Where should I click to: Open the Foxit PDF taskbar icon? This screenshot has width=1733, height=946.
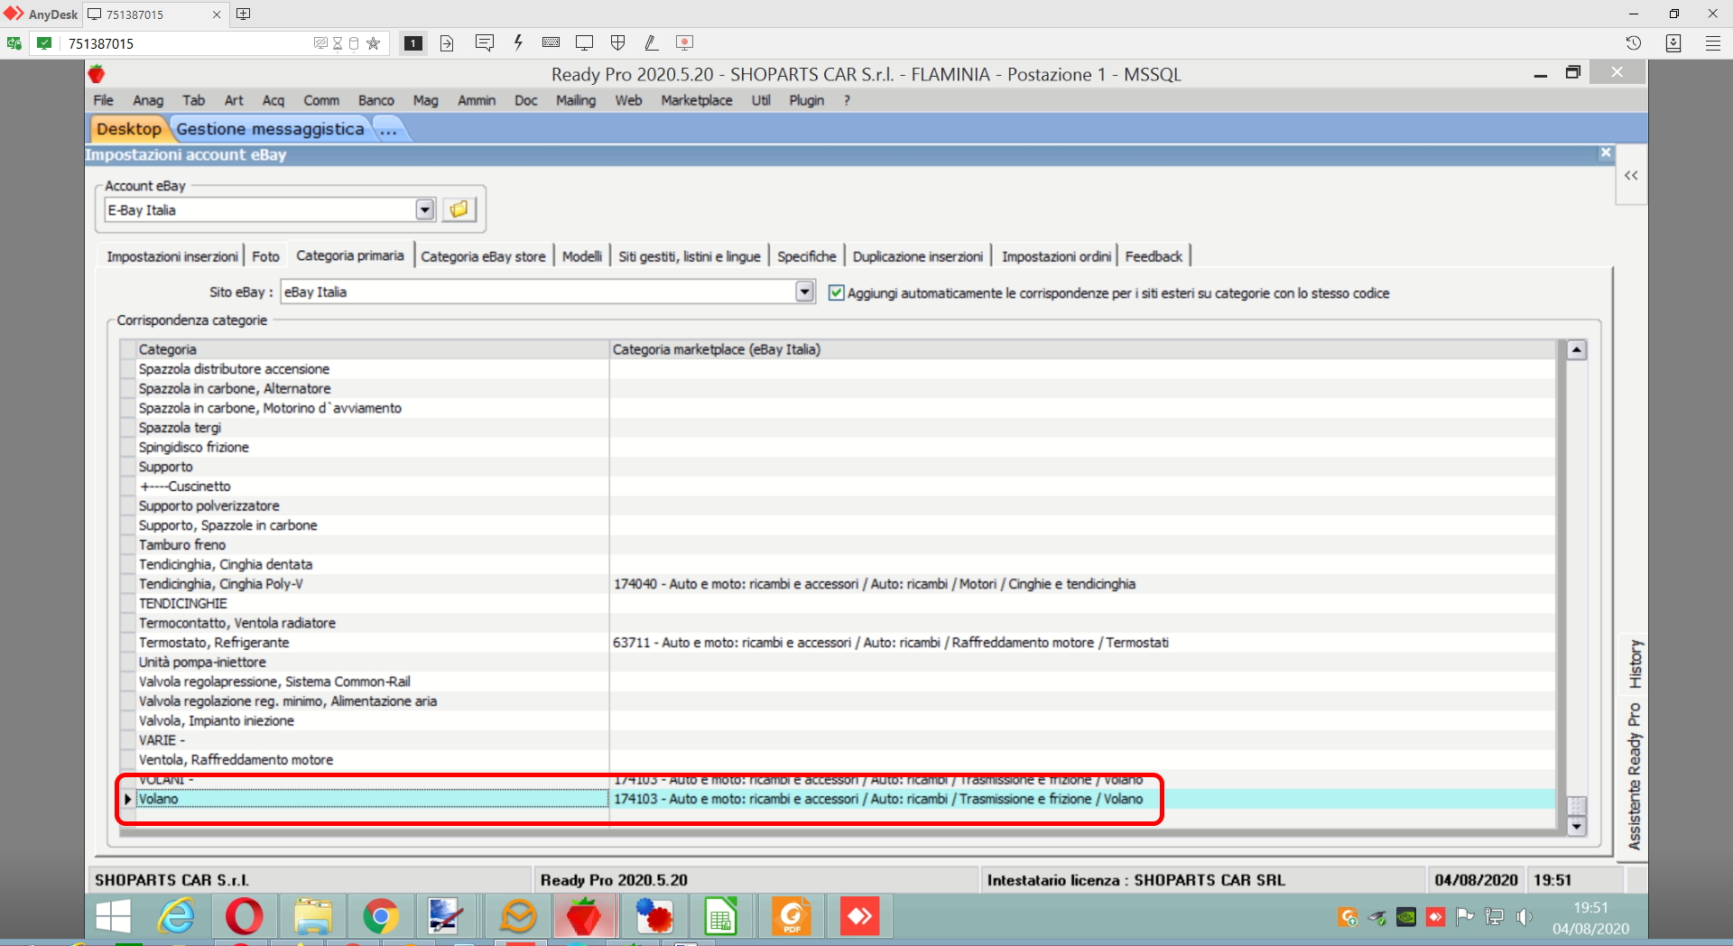pyautogui.click(x=791, y=917)
